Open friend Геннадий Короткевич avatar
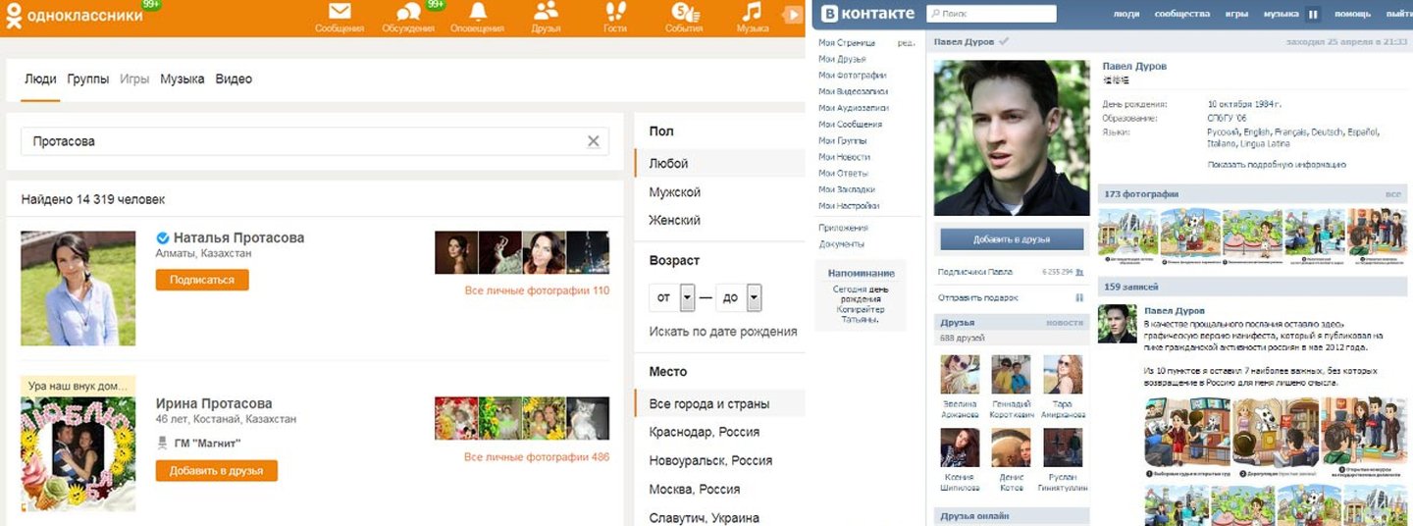This screenshot has width=1413, height=526. [1011, 374]
